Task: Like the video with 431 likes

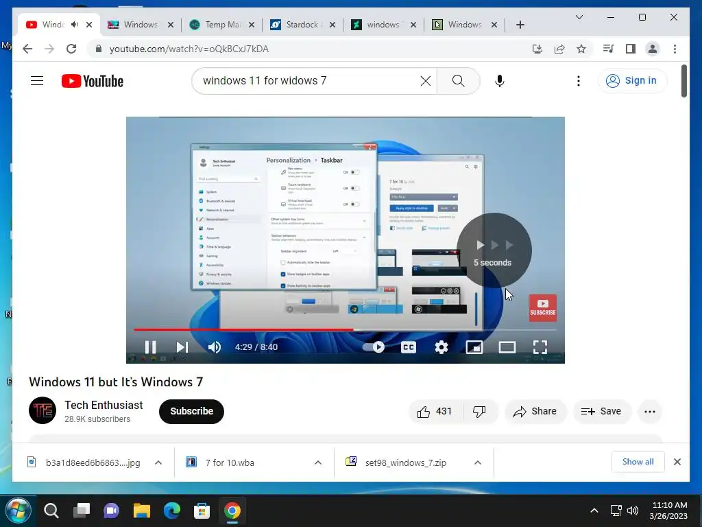Action: [435, 412]
